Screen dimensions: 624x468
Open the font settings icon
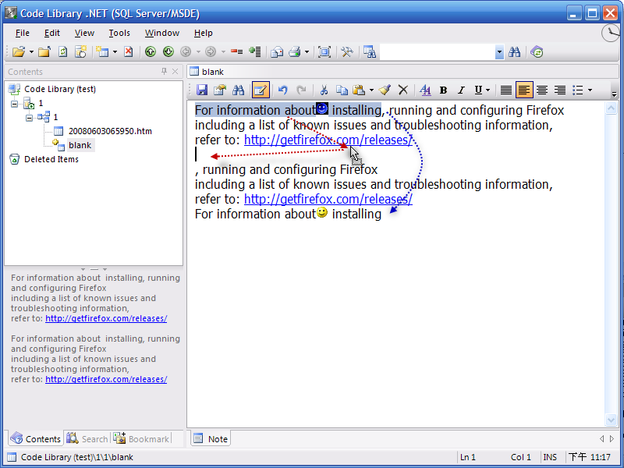[425, 90]
